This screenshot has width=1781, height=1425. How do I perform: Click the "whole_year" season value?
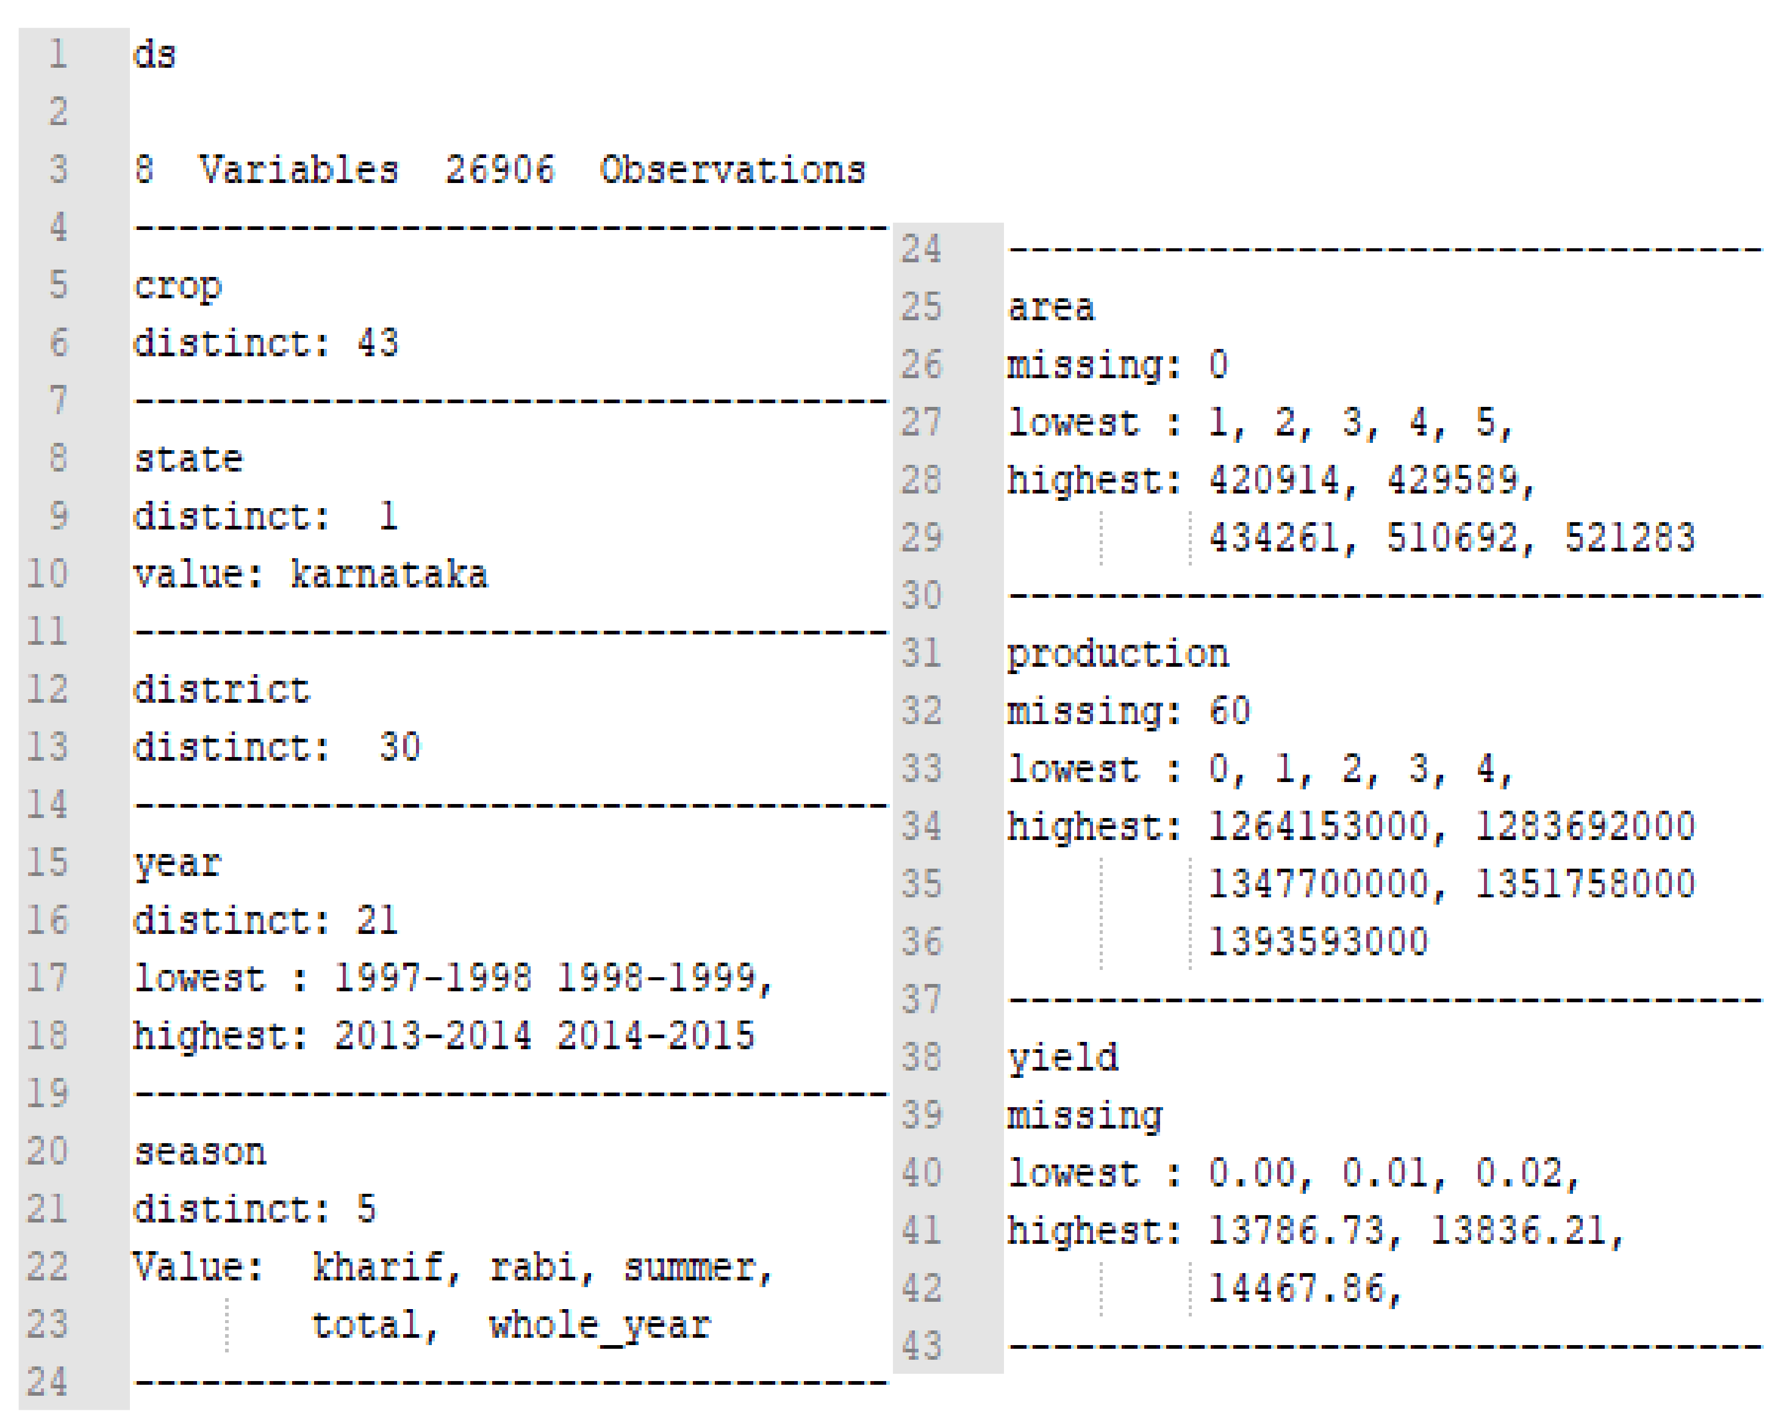point(600,1325)
